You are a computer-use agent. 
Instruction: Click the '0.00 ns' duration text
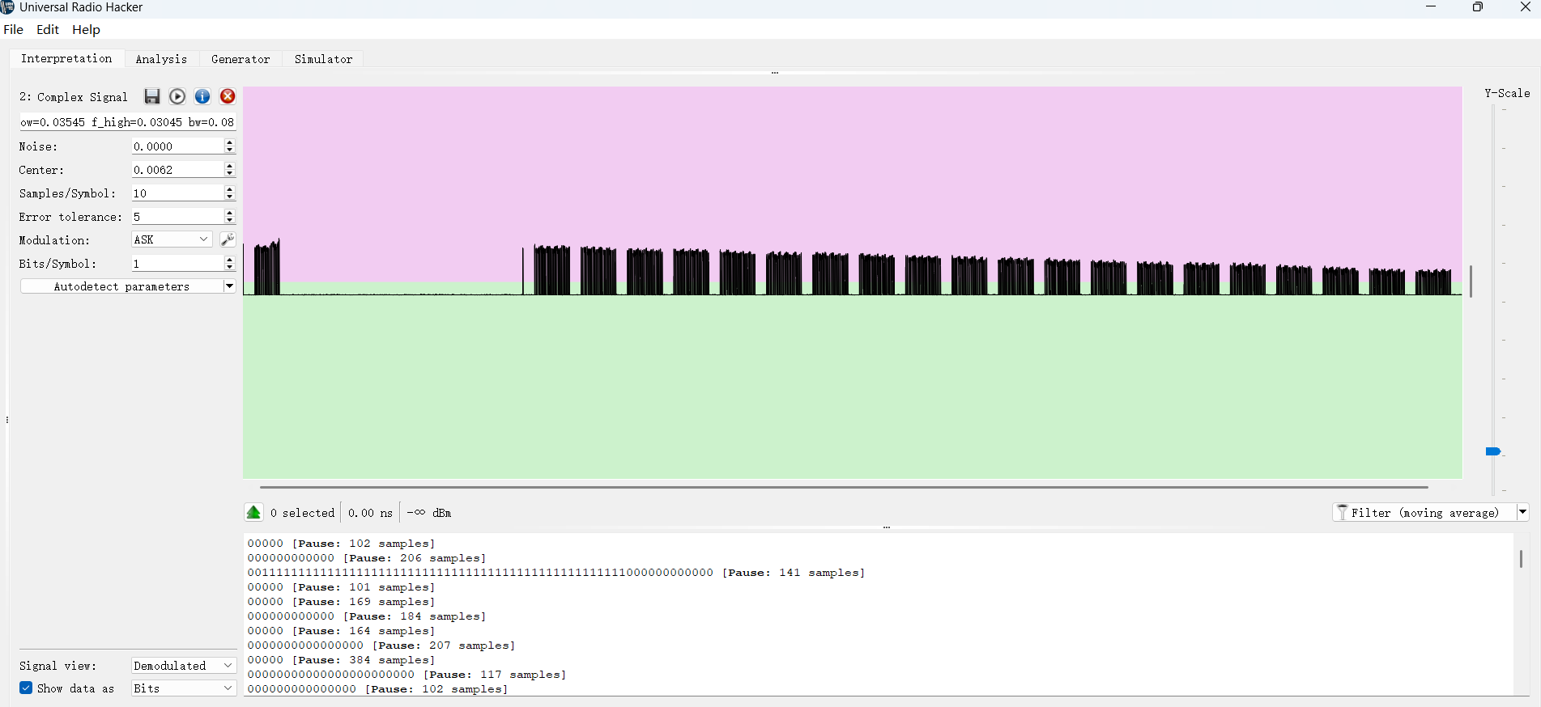tap(370, 513)
